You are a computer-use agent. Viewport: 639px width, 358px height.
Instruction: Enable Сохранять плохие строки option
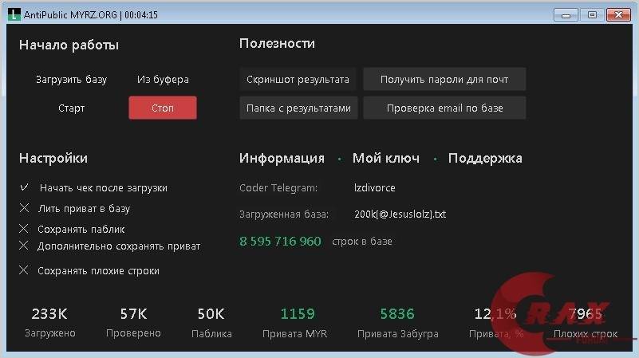coord(24,270)
